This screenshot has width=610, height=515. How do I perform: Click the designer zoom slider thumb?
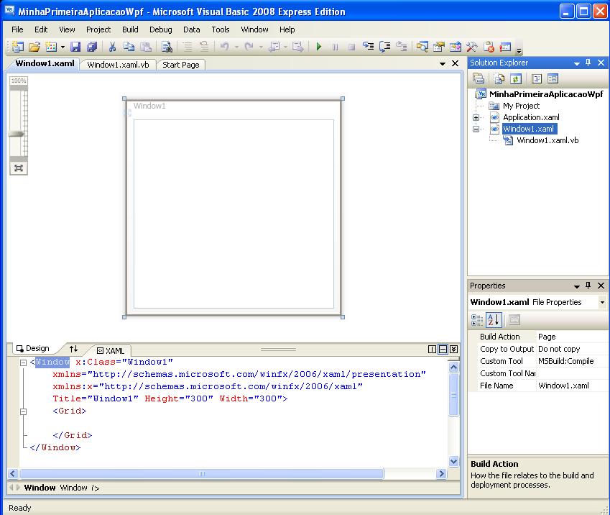click(x=17, y=134)
